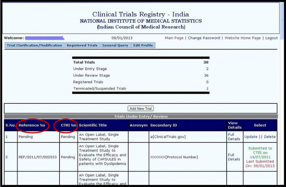Image resolution: width=286 pixels, height=187 pixels.
Task: Log out using Logout link
Action: click(x=271, y=38)
